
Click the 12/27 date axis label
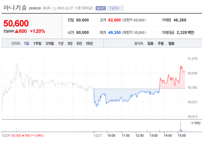click(x=98, y=135)
